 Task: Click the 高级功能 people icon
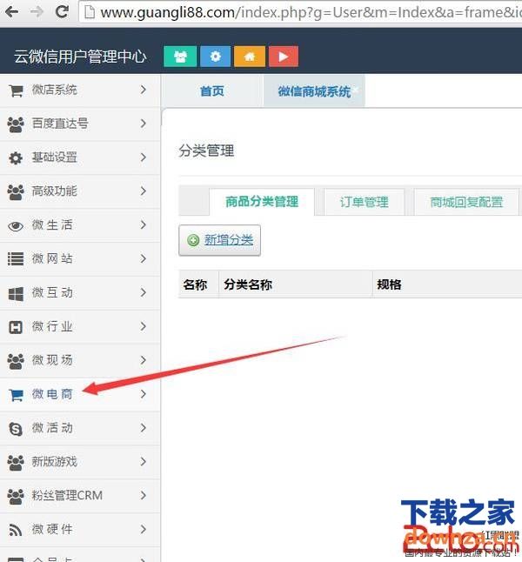click(16, 192)
